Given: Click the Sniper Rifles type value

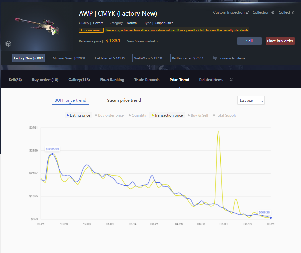Looking at the screenshot, I should [164, 23].
